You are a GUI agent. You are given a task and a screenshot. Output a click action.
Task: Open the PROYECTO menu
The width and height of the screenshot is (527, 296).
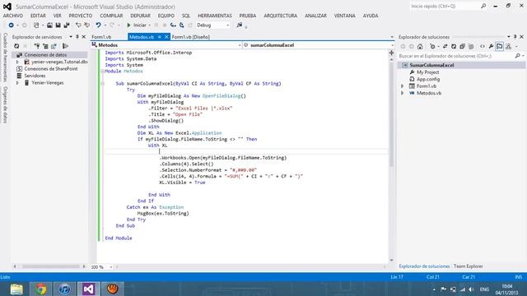(x=81, y=16)
